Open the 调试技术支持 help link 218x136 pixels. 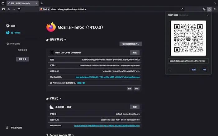pyautogui.click(x=14, y=128)
